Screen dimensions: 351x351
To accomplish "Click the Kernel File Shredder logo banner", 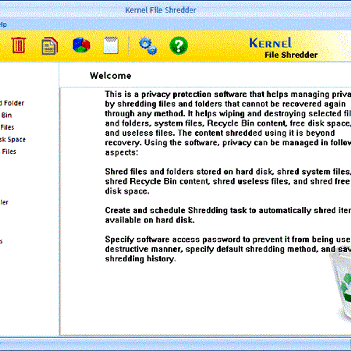I will [x=283, y=47].
